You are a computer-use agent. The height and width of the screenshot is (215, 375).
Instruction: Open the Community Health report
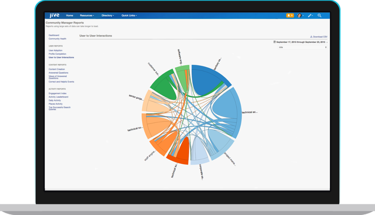tap(57, 38)
